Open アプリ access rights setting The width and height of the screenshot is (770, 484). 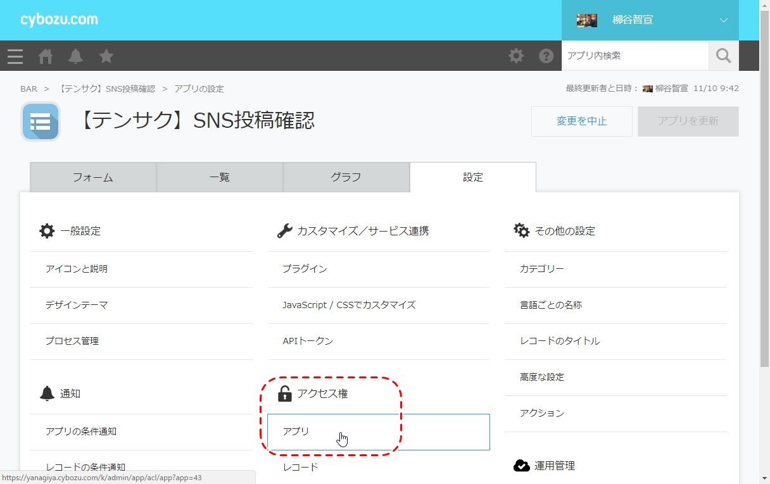(x=379, y=431)
